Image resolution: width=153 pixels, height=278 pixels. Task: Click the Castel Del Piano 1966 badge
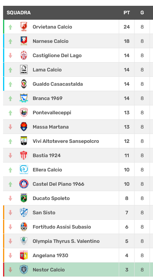[x=24, y=184]
